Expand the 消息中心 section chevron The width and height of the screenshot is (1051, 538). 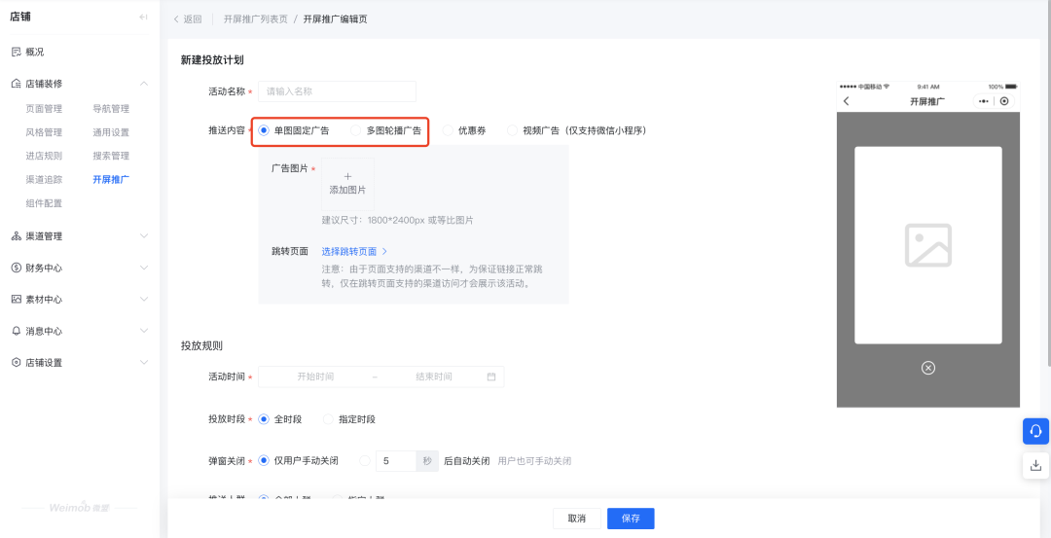143,331
